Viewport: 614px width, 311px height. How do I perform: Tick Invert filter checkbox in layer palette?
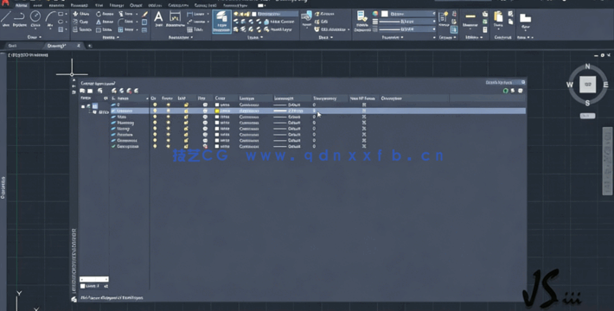pos(83,286)
